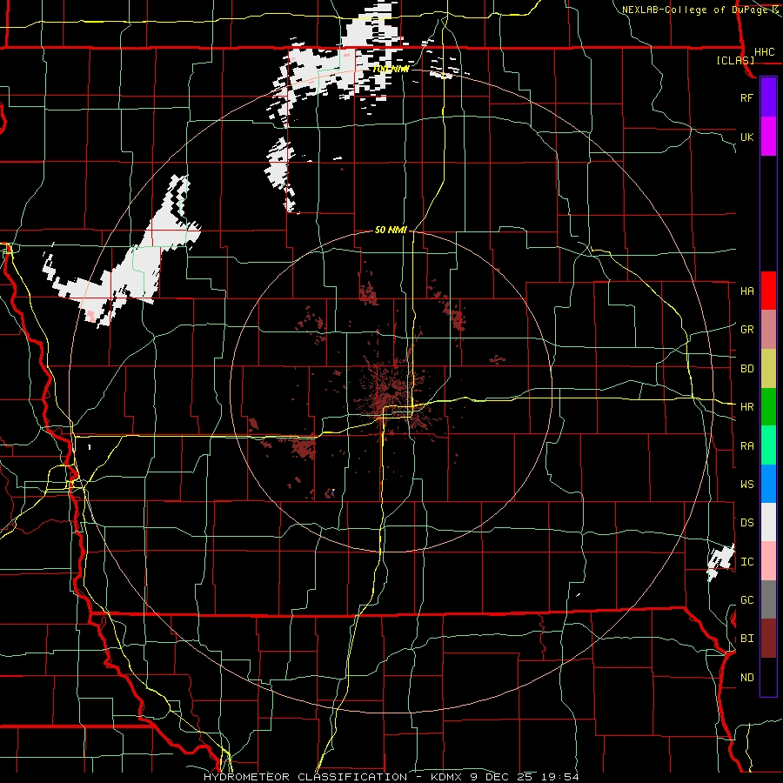Viewport: 783px width, 783px height.
Task: Click the 'HYDROMETEOR CLASSIFICATION' caption text
Action: (305, 777)
